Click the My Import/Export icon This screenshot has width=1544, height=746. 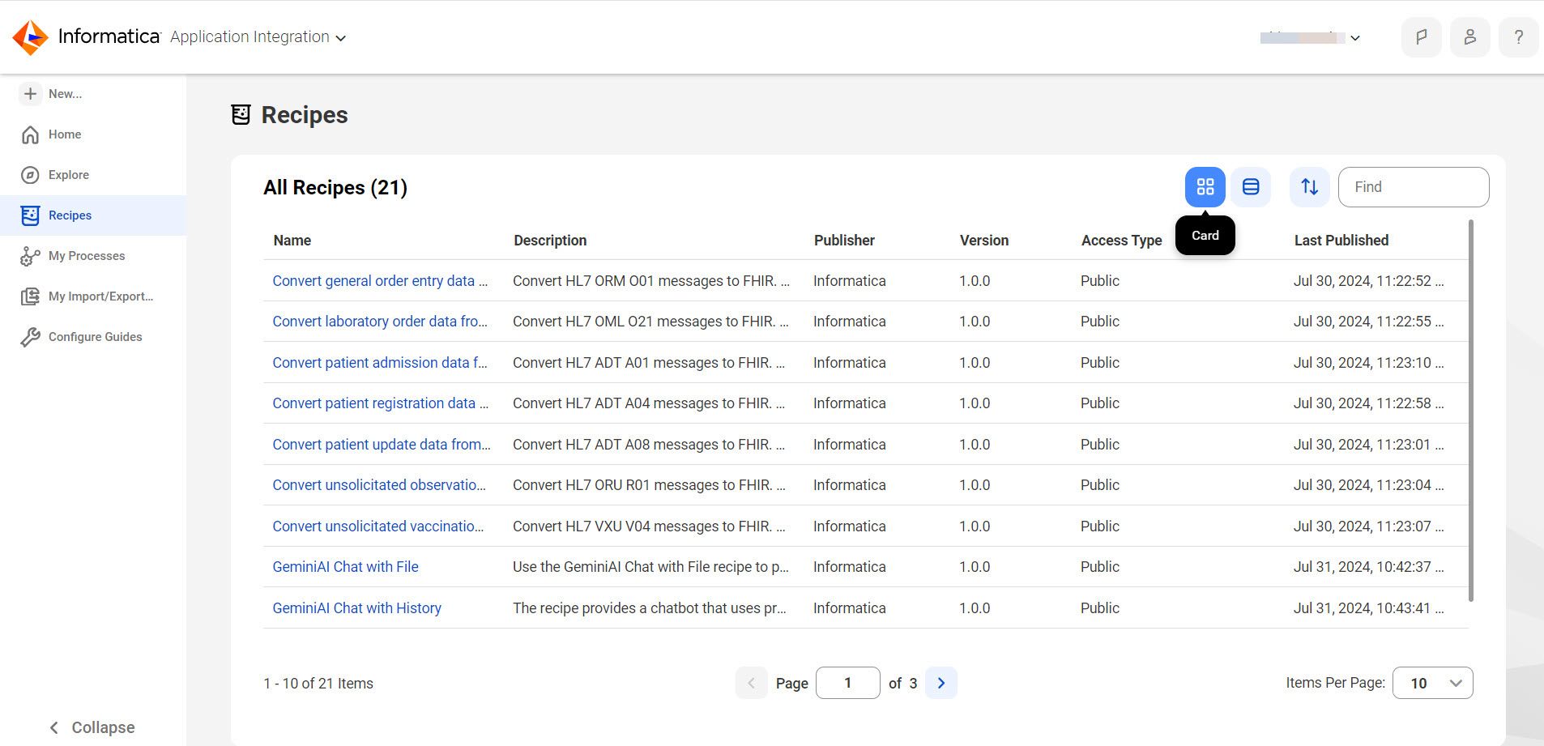(30, 296)
